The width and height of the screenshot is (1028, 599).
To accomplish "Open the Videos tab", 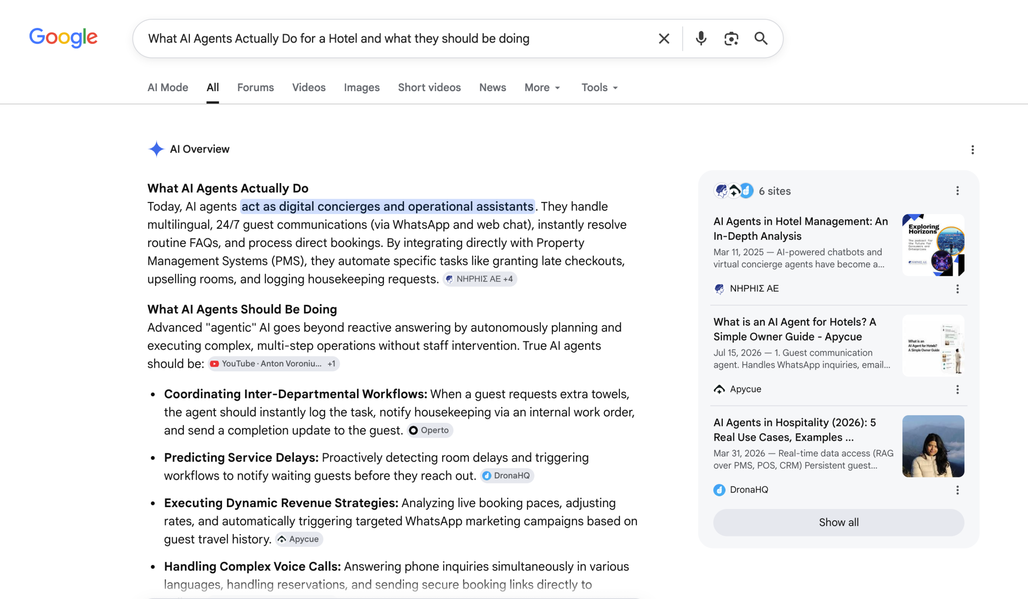I will (x=309, y=88).
